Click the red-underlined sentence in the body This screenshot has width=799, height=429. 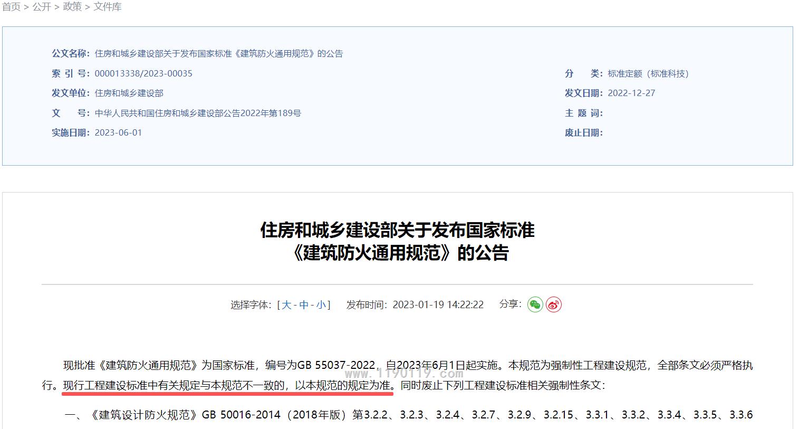click(x=228, y=386)
